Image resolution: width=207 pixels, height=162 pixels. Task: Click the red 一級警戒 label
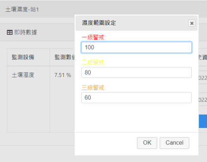(94, 37)
